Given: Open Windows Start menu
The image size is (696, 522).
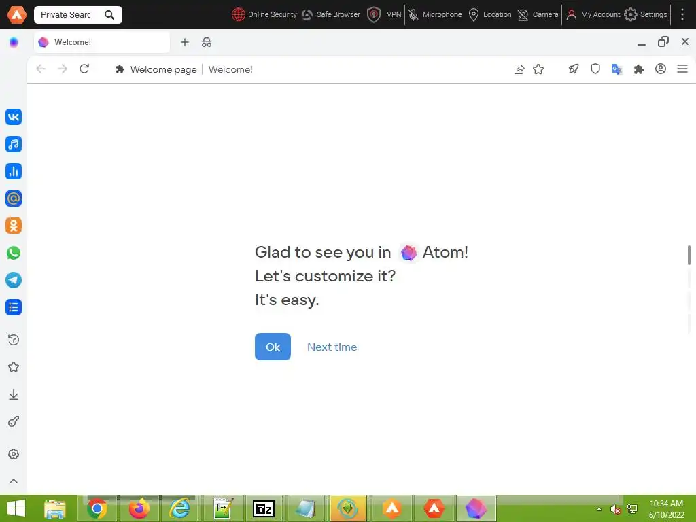Looking at the screenshot, I should click(16, 508).
